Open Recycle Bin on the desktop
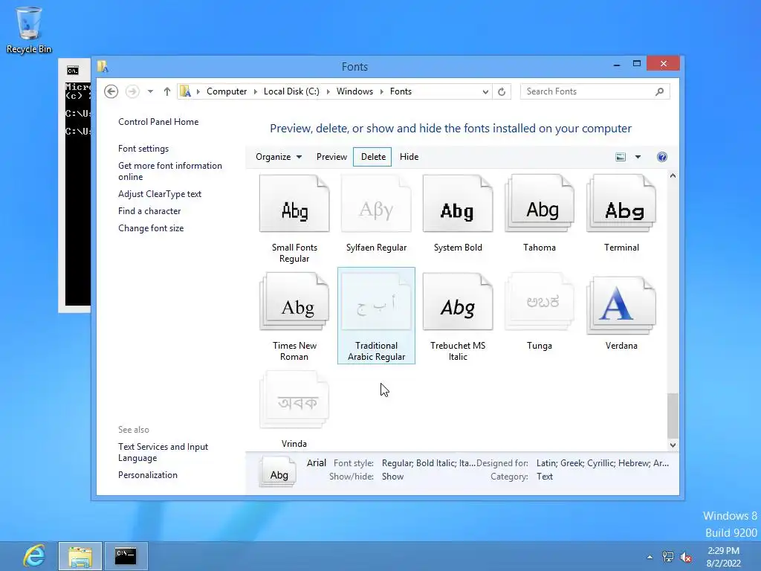 (x=29, y=30)
